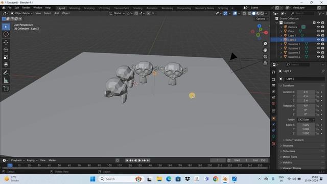
Task: Click the Scale X value field
Action: (306, 125)
